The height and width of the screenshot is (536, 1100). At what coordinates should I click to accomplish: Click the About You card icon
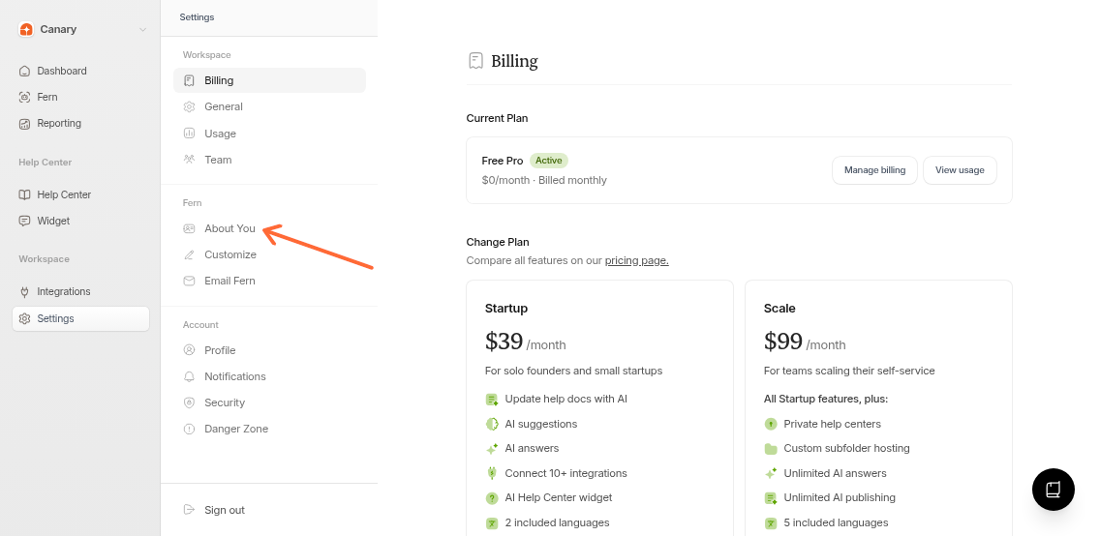click(190, 228)
